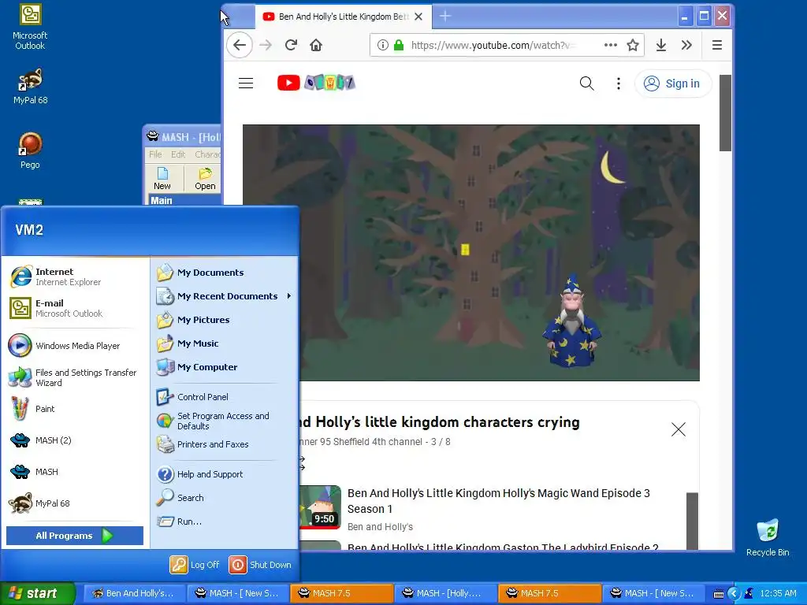Click the playlist scrollbar
The height and width of the screenshot is (605, 807).
pyautogui.click(x=692, y=521)
